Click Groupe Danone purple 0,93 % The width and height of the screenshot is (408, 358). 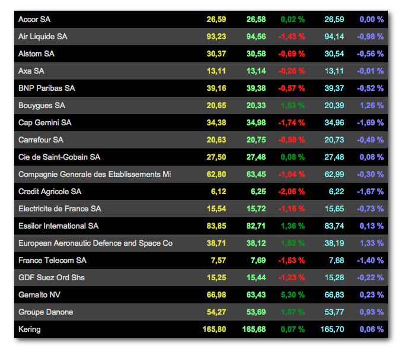[372, 312]
